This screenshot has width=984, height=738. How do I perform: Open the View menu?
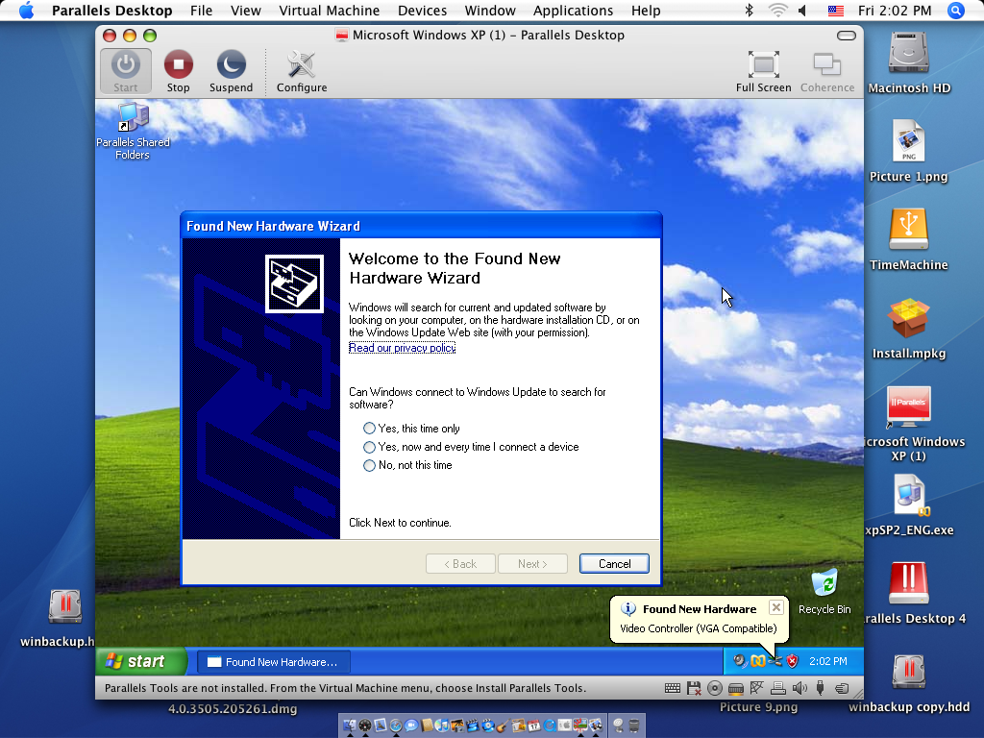(x=245, y=11)
